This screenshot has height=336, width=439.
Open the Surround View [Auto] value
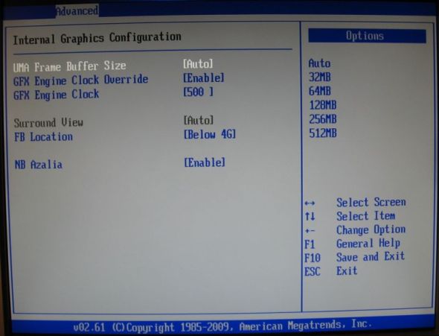coord(199,121)
